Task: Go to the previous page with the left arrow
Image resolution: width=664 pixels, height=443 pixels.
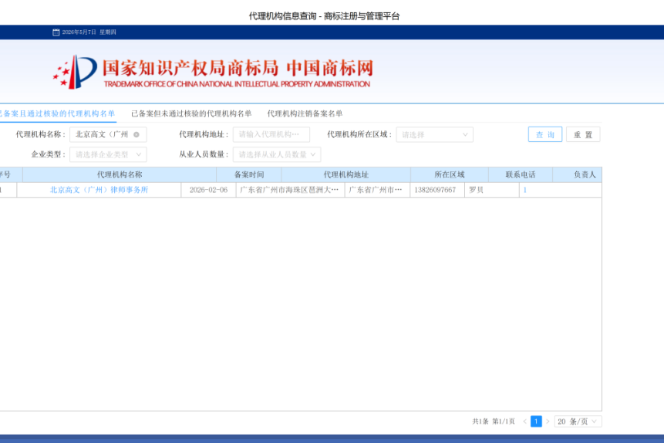Action: point(524,421)
